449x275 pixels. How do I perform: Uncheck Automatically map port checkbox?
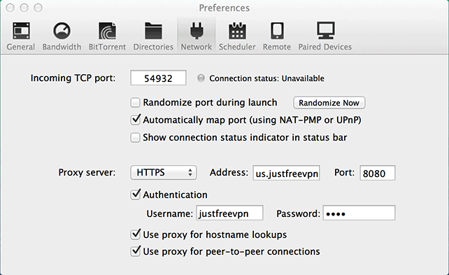[135, 120]
